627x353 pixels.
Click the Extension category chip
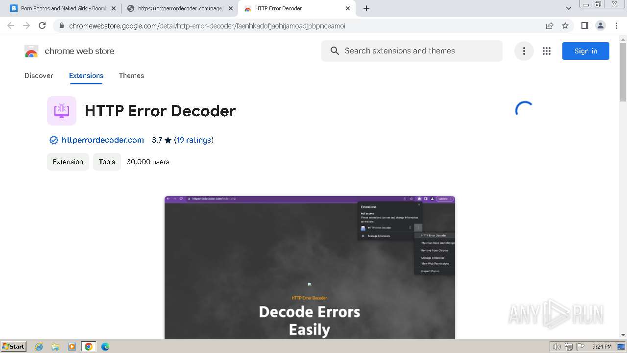click(x=68, y=162)
